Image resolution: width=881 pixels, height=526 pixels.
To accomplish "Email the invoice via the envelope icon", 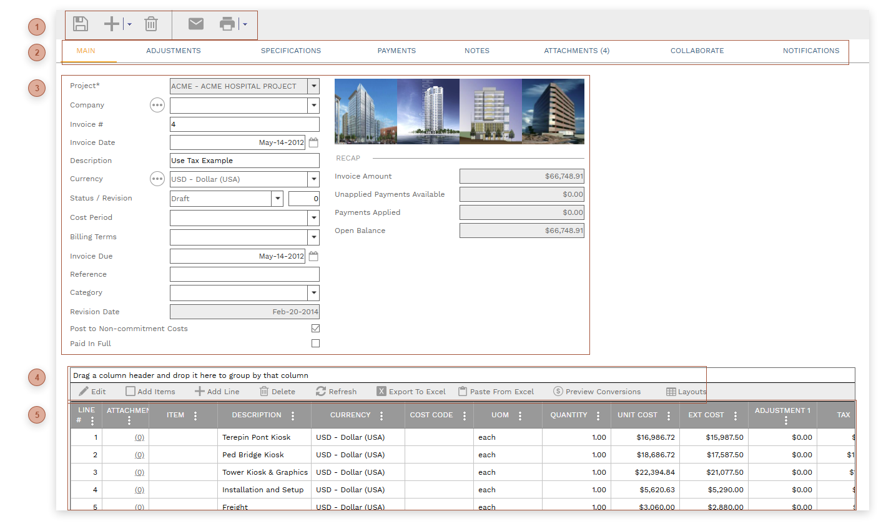I will click(x=195, y=24).
